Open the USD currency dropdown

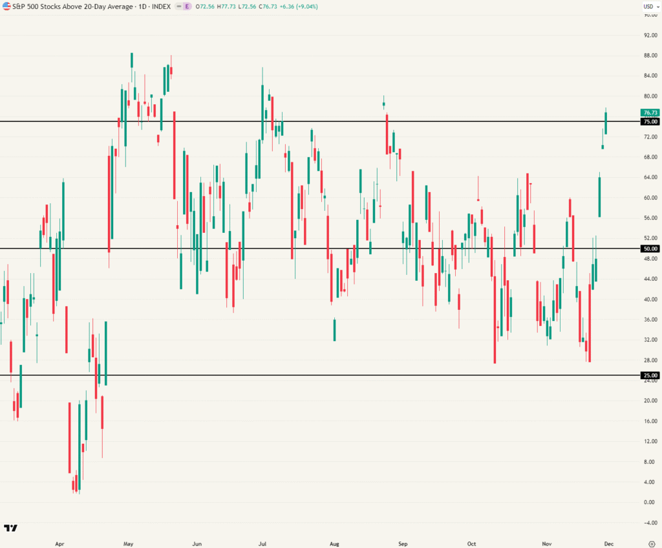click(x=649, y=6)
